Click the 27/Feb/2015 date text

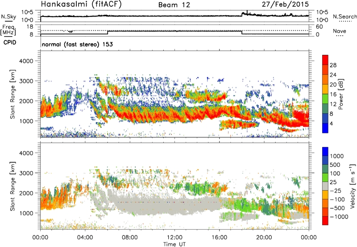tap(285, 4)
